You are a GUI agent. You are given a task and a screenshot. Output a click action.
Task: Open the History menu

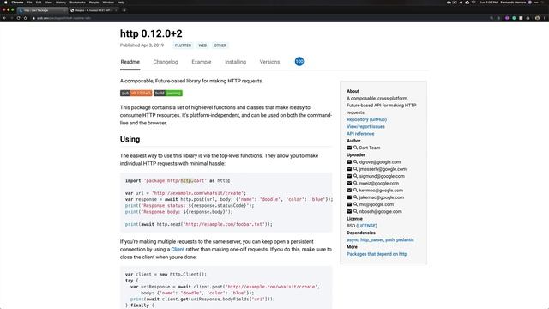point(61,2)
